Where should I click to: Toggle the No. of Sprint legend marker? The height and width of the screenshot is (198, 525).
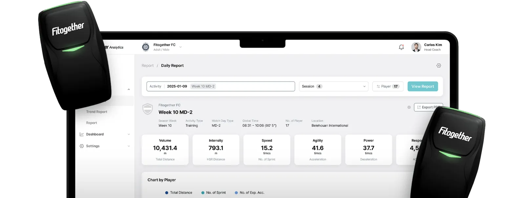203,193
